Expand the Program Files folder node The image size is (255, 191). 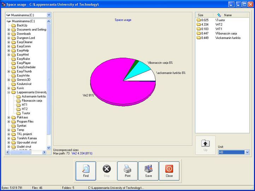9,122
